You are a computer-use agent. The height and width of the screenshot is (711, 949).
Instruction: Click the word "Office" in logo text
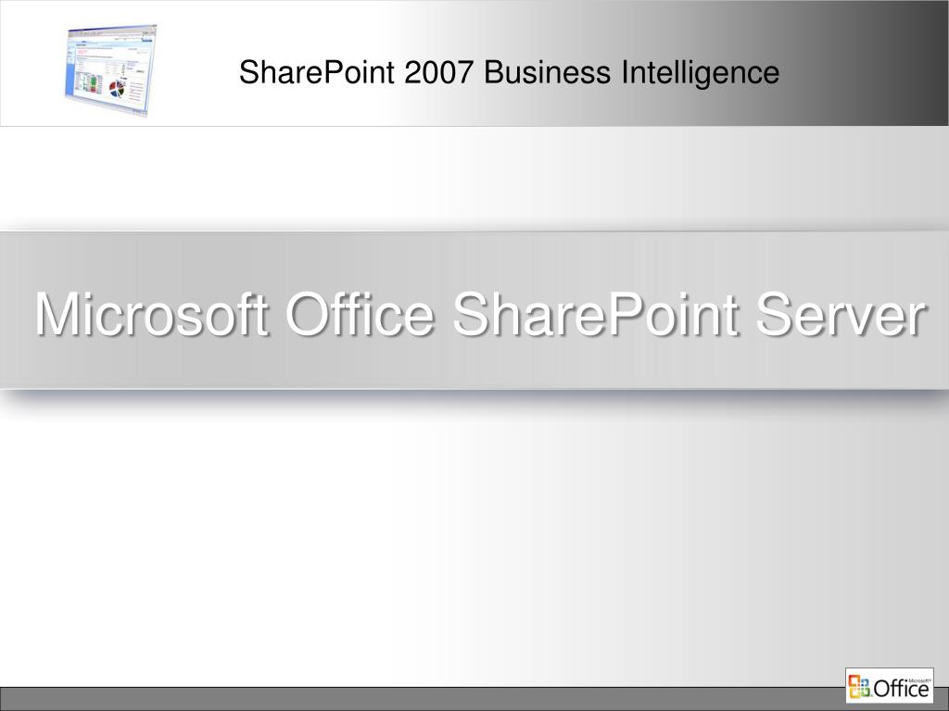tap(902, 688)
